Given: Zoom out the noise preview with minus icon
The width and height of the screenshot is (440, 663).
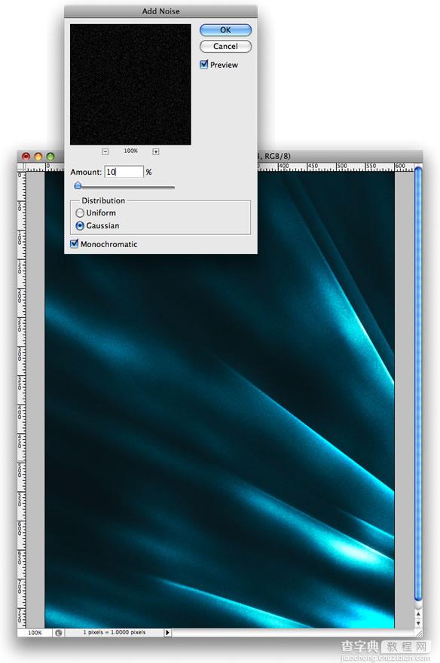Looking at the screenshot, I should coord(105,151).
